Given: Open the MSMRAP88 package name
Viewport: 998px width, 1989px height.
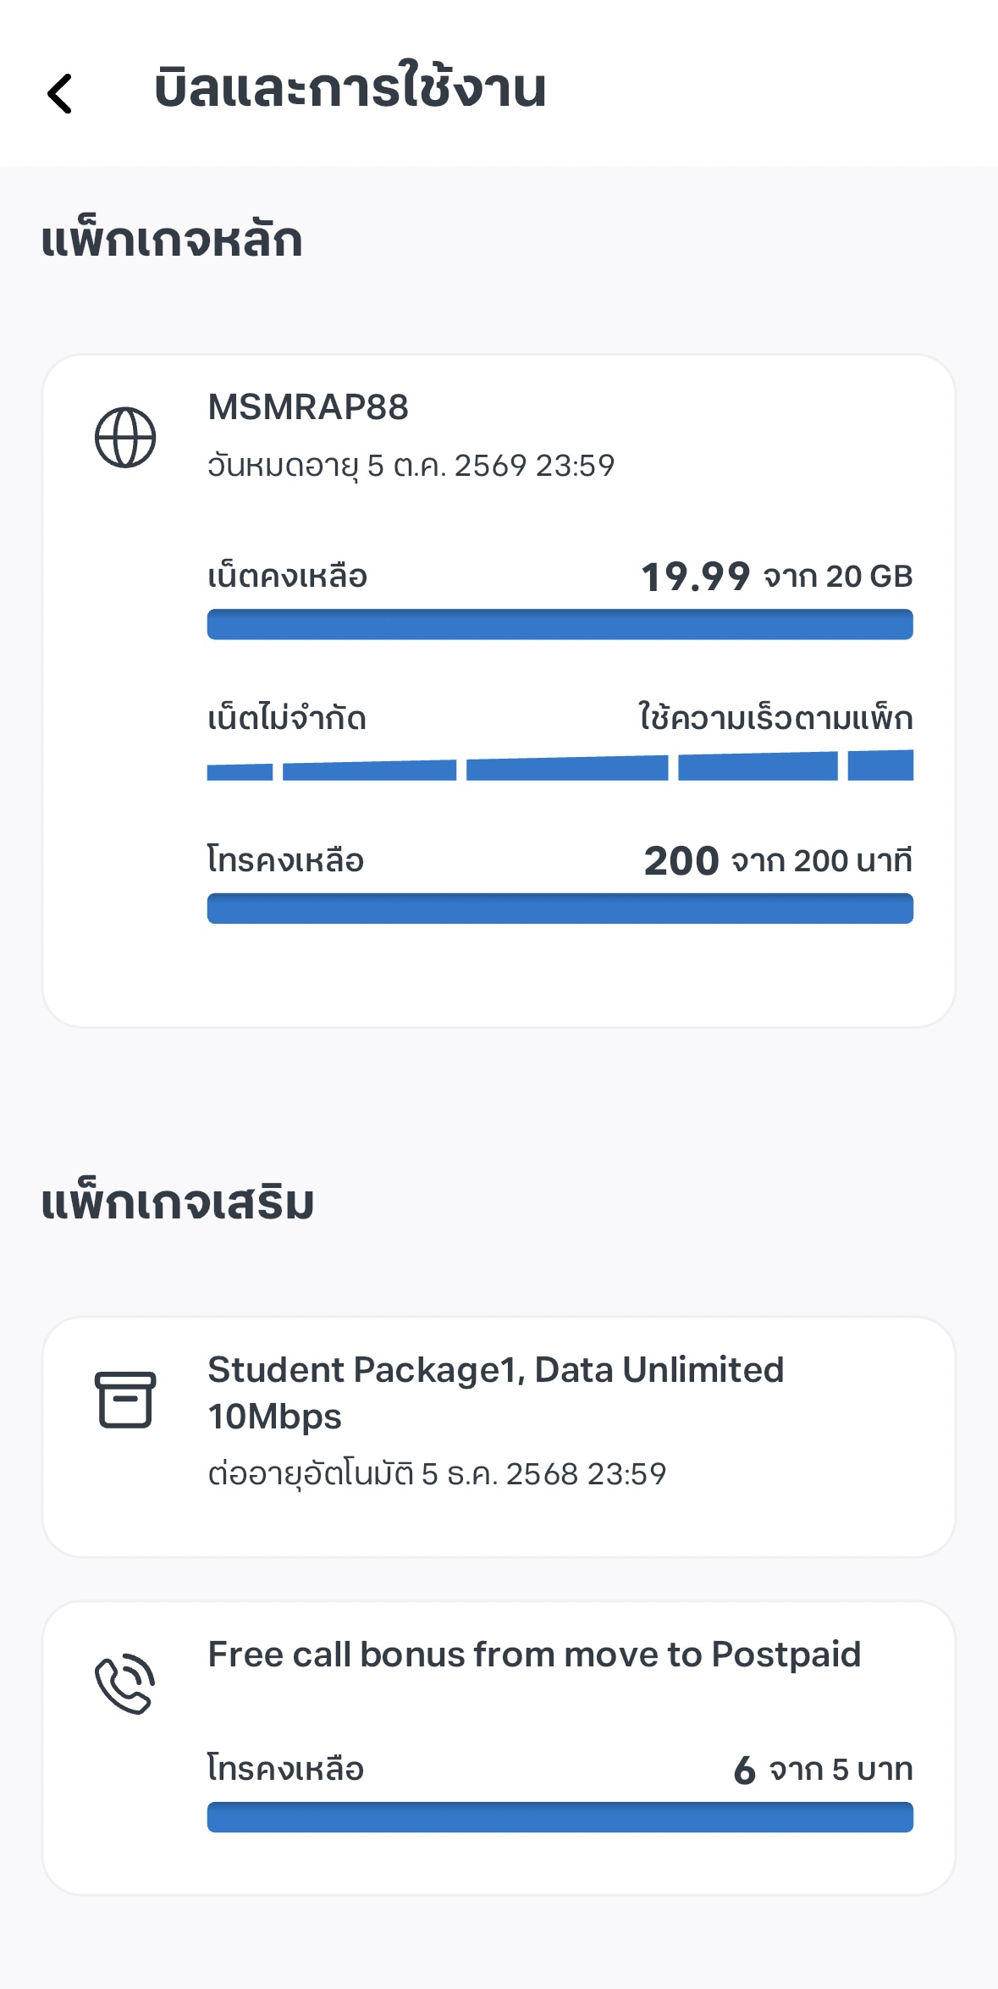Looking at the screenshot, I should [x=308, y=407].
